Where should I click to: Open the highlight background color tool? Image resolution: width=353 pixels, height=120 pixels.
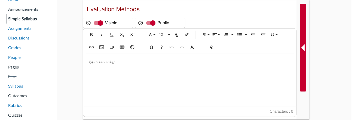pyautogui.click(x=186, y=35)
